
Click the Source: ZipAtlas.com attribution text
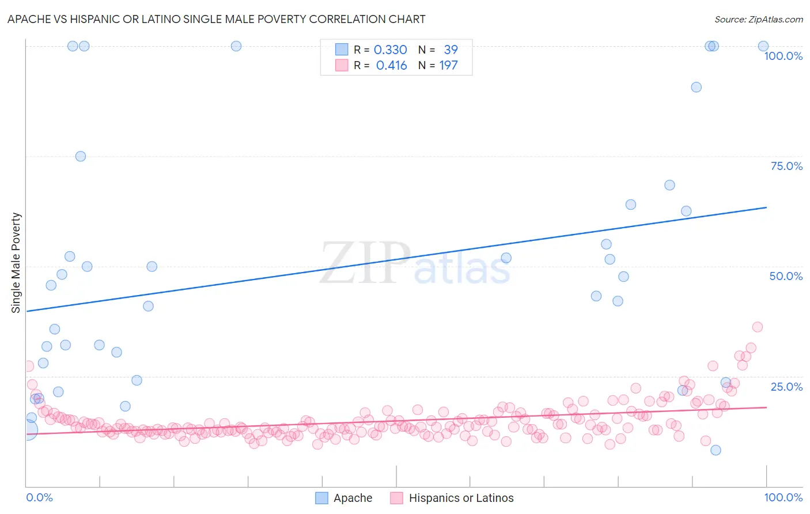coord(759,19)
